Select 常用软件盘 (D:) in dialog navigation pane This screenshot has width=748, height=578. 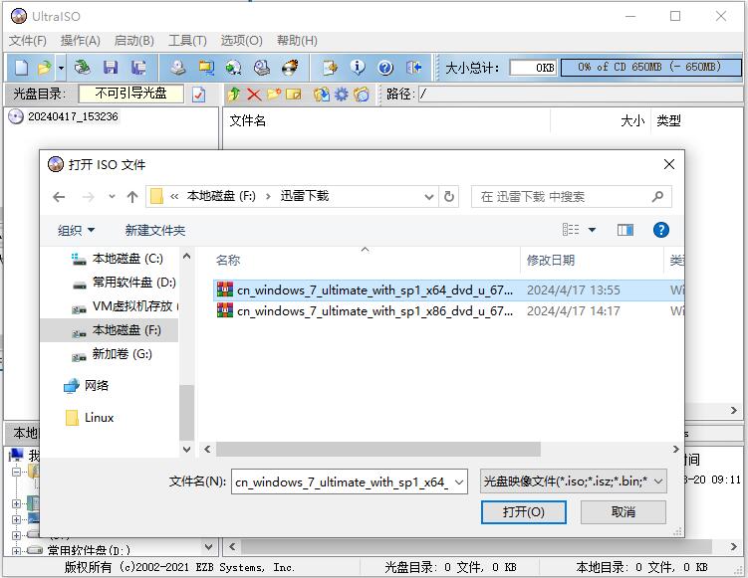click(125, 283)
